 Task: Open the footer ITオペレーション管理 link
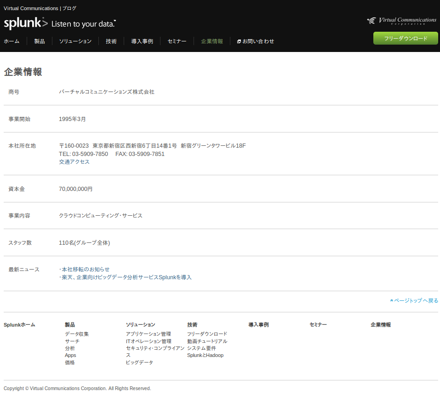(149, 341)
